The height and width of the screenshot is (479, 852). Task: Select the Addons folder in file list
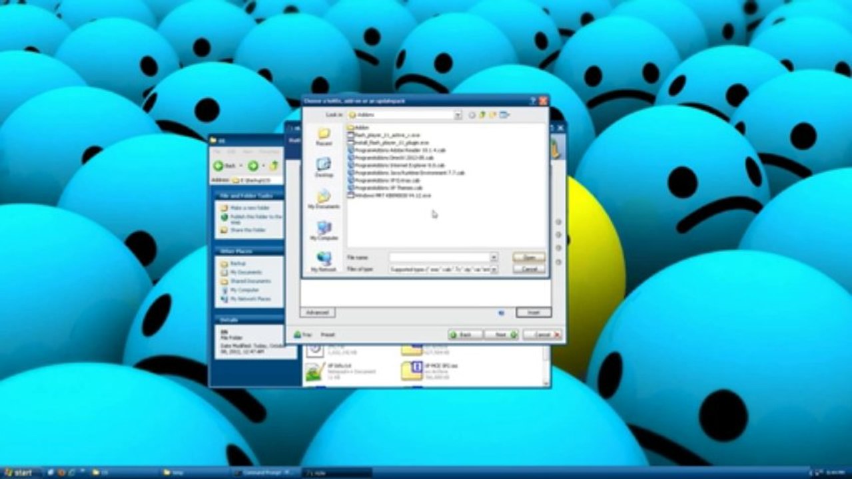(x=358, y=127)
